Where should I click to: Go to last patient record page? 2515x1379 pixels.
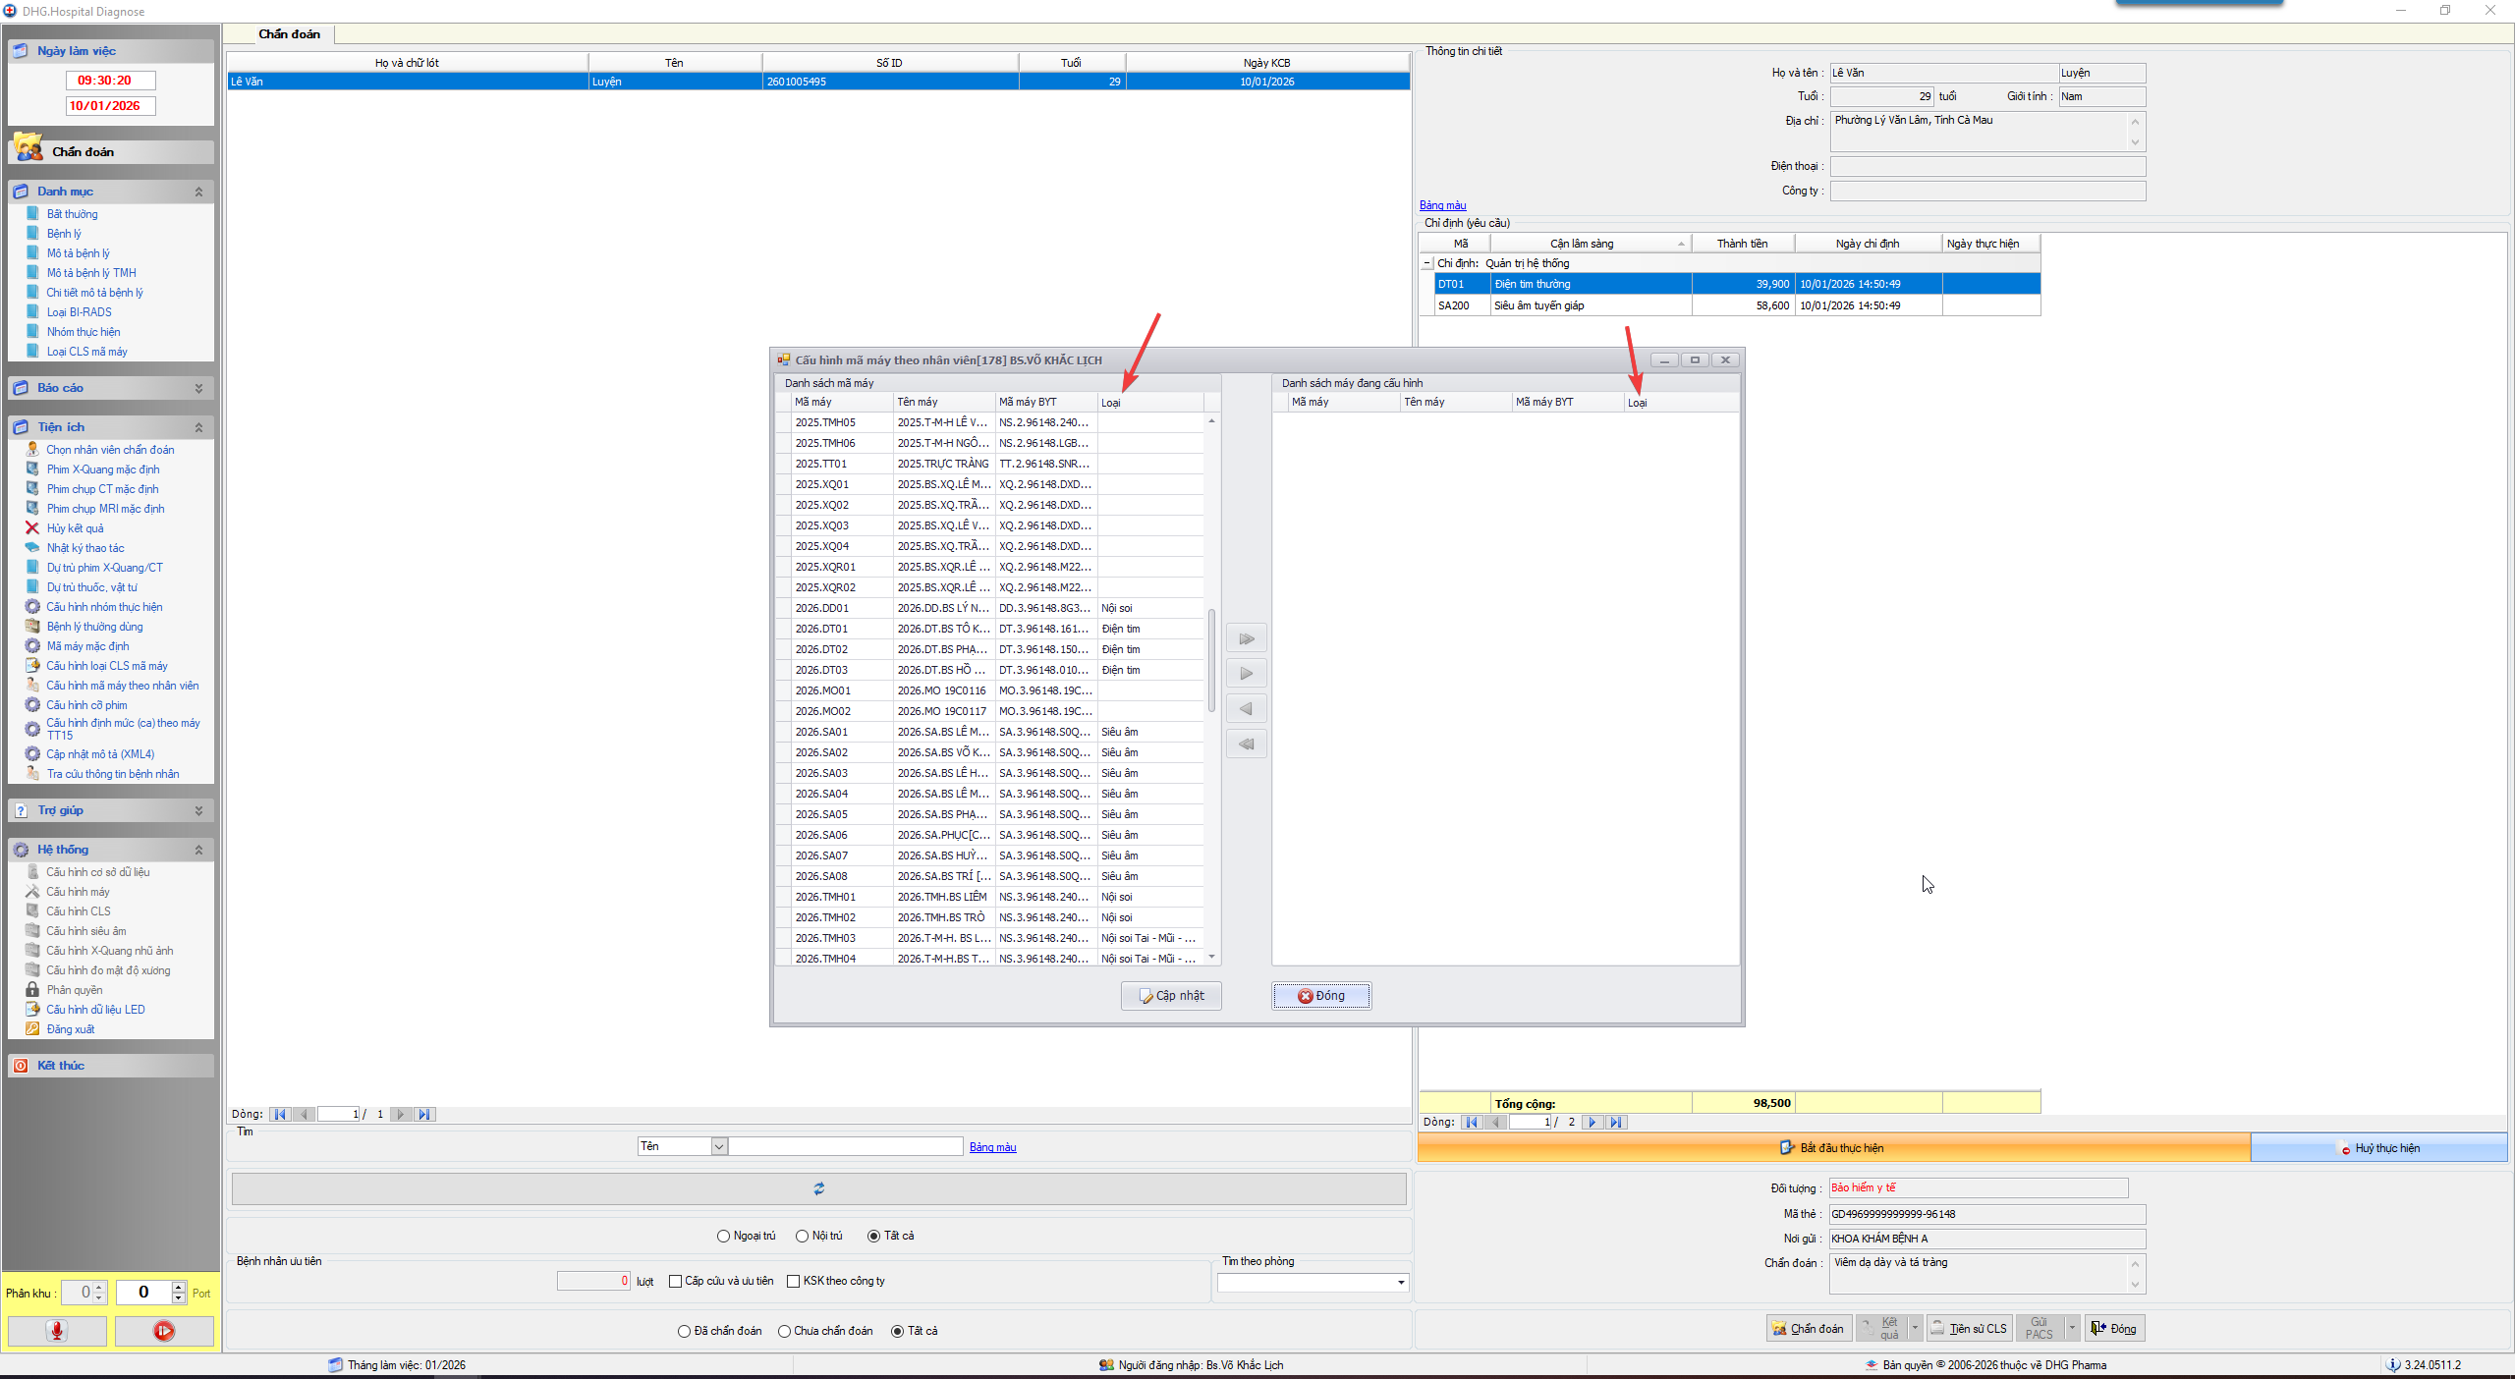(x=424, y=1114)
